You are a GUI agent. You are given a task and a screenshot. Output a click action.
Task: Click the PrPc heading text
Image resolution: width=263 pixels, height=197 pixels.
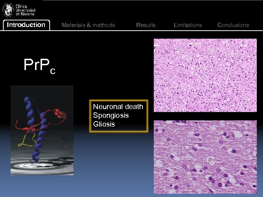(x=39, y=66)
